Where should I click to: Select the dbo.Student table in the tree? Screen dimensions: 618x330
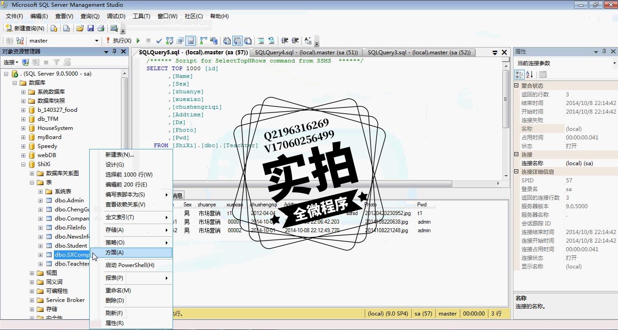click(71, 246)
